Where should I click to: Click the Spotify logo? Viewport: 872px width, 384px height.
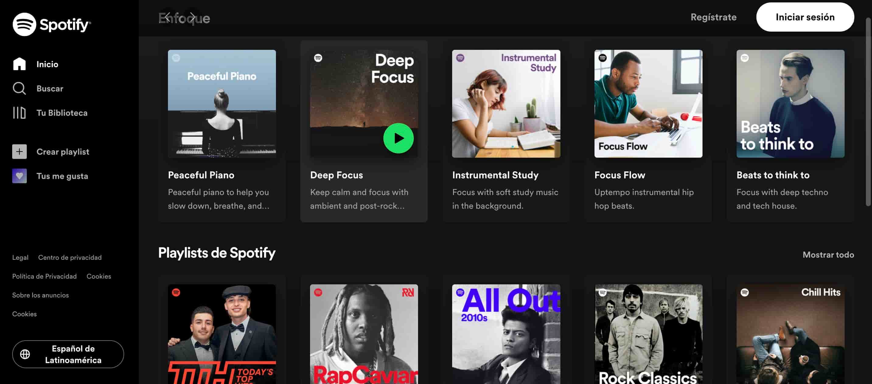coord(51,24)
